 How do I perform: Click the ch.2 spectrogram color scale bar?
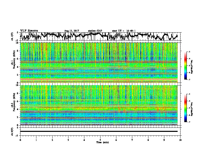[186, 108]
